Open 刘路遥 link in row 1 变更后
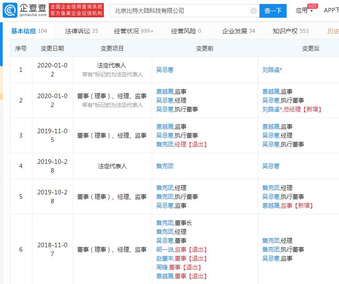The image size is (339, 284). pyautogui.click(x=272, y=70)
